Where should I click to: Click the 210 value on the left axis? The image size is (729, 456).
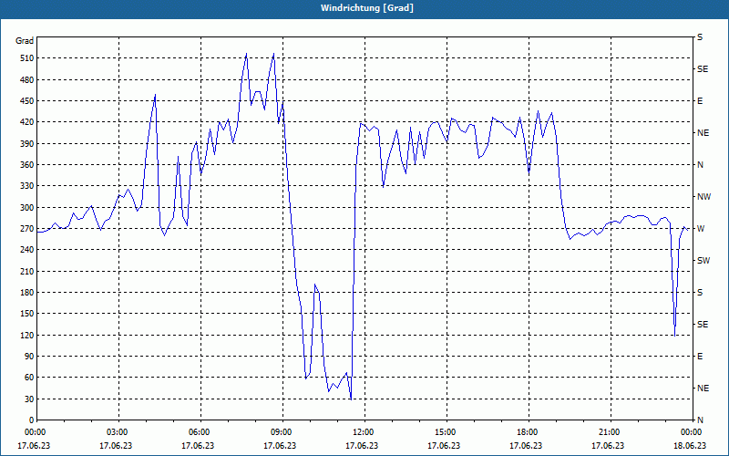click(27, 272)
